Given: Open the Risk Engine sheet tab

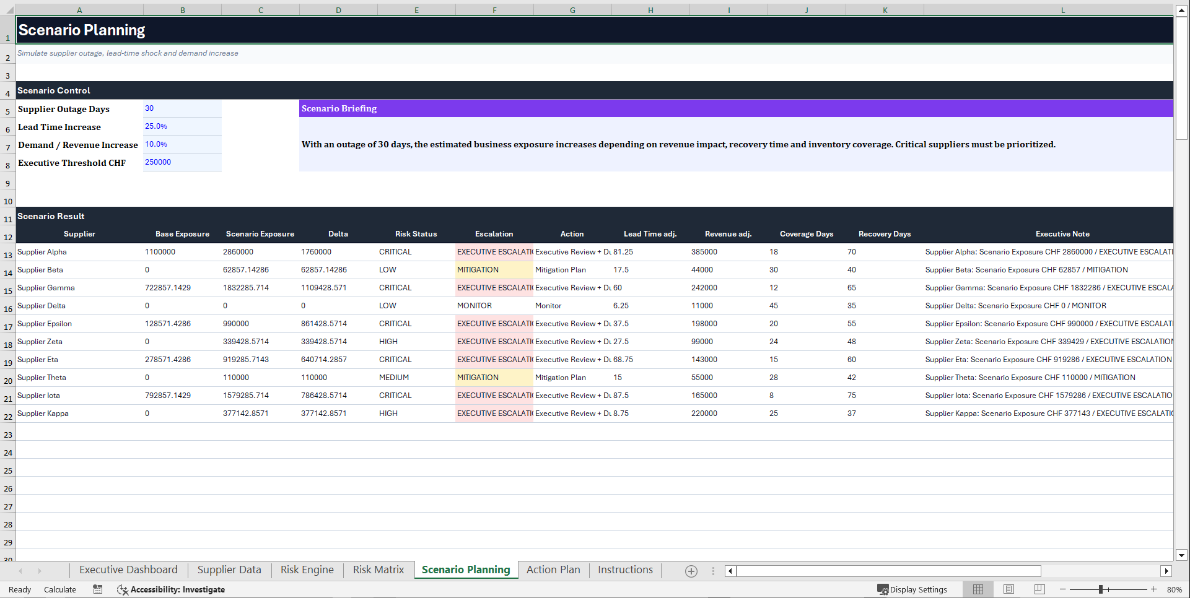Looking at the screenshot, I should [307, 570].
